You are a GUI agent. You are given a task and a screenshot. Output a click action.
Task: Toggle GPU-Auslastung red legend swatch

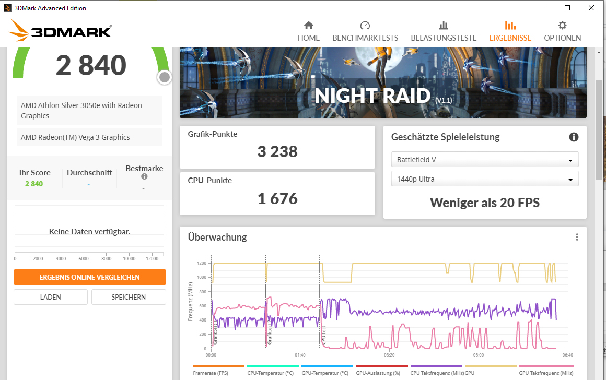coord(381,366)
